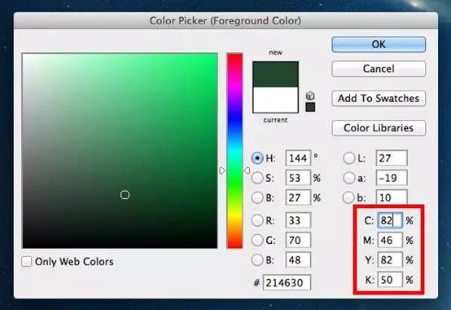Image resolution: width=451 pixels, height=310 pixels.
Task: Click the left hue slider arrow
Action: tap(222, 170)
